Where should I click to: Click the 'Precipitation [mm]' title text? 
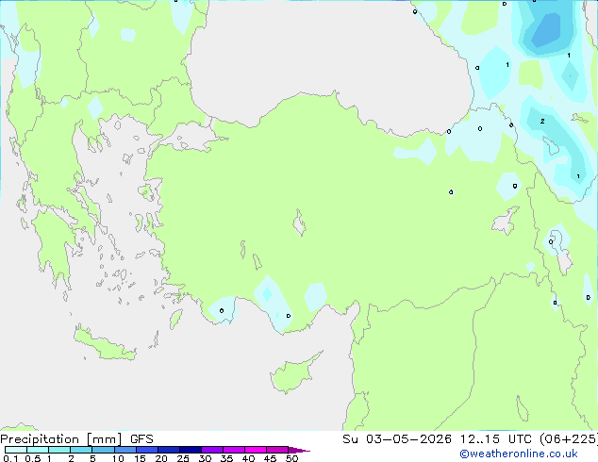(x=61, y=439)
